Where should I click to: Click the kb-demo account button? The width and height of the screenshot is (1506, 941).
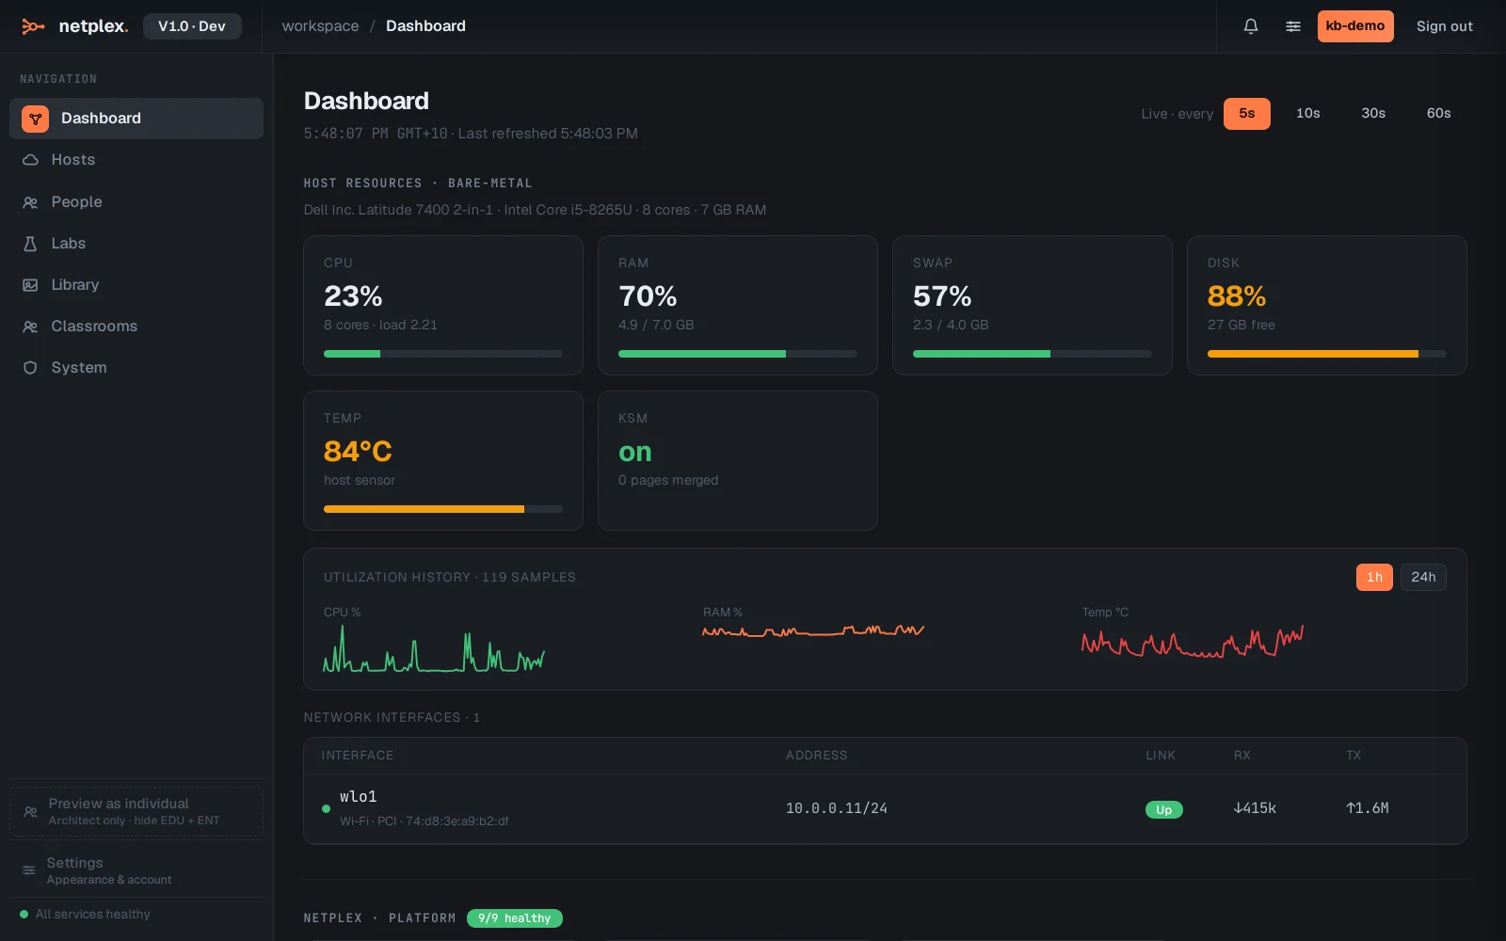pos(1355,26)
